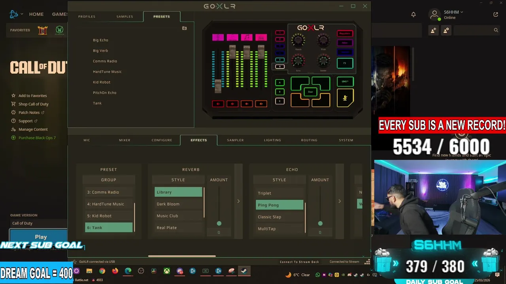
Task: Select effect preset button 1 on GoXLR
Action: click(280, 32)
